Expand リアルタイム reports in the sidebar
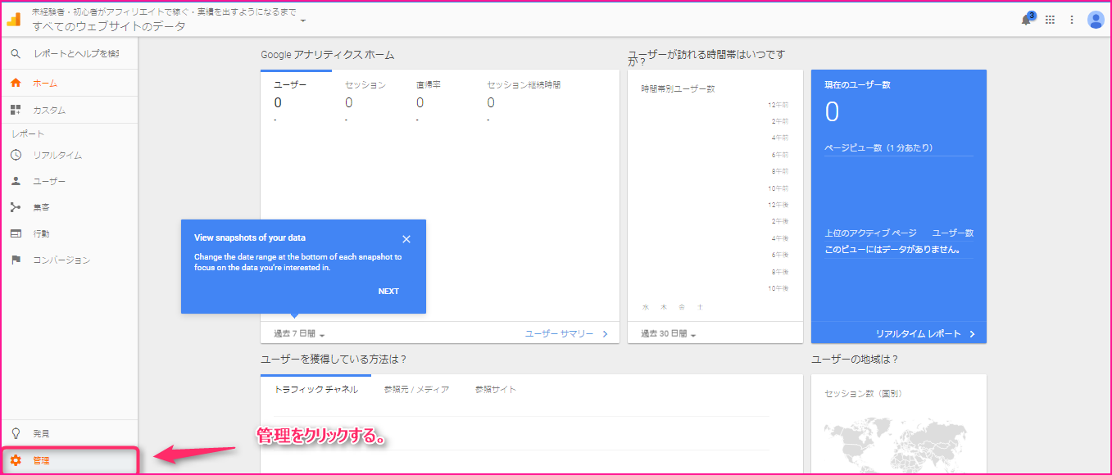Screen dimensions: 1112x475 [x=69, y=156]
